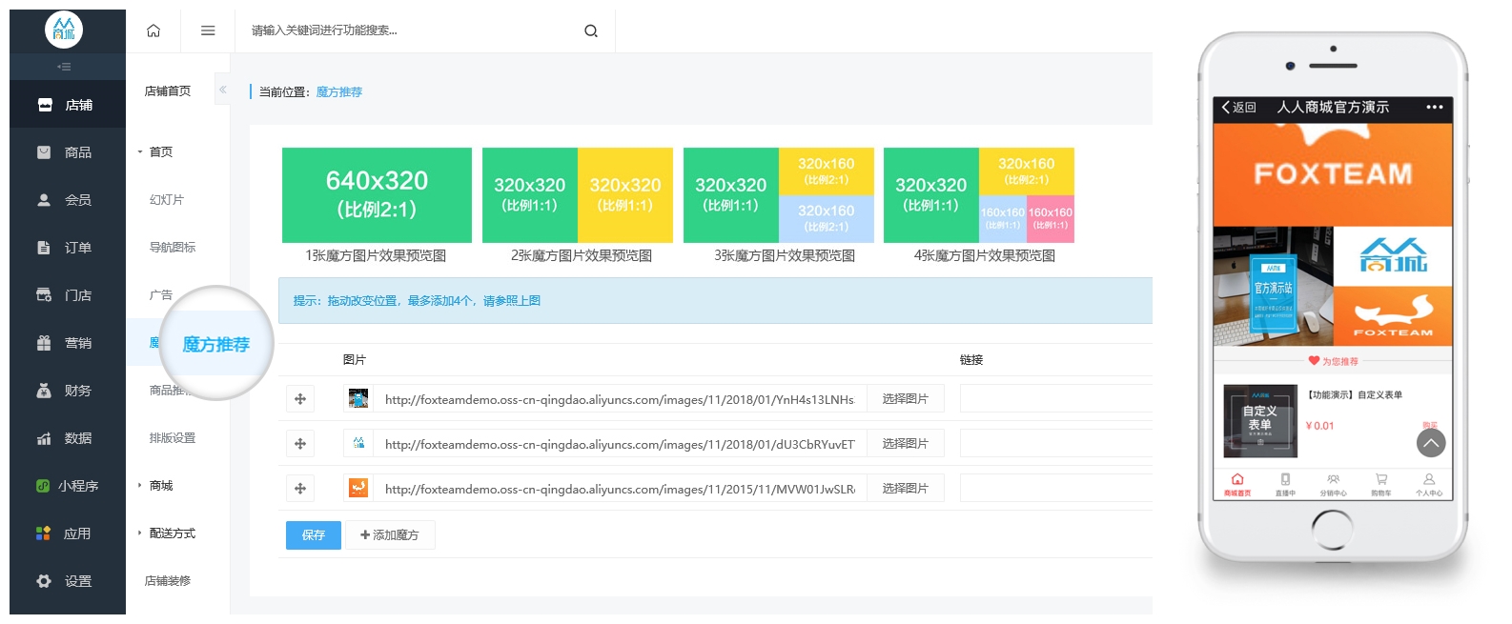Viewport: 1512px width, 624px height.
Task: Collapse the left sidebar toggle icon
Action: [x=64, y=67]
